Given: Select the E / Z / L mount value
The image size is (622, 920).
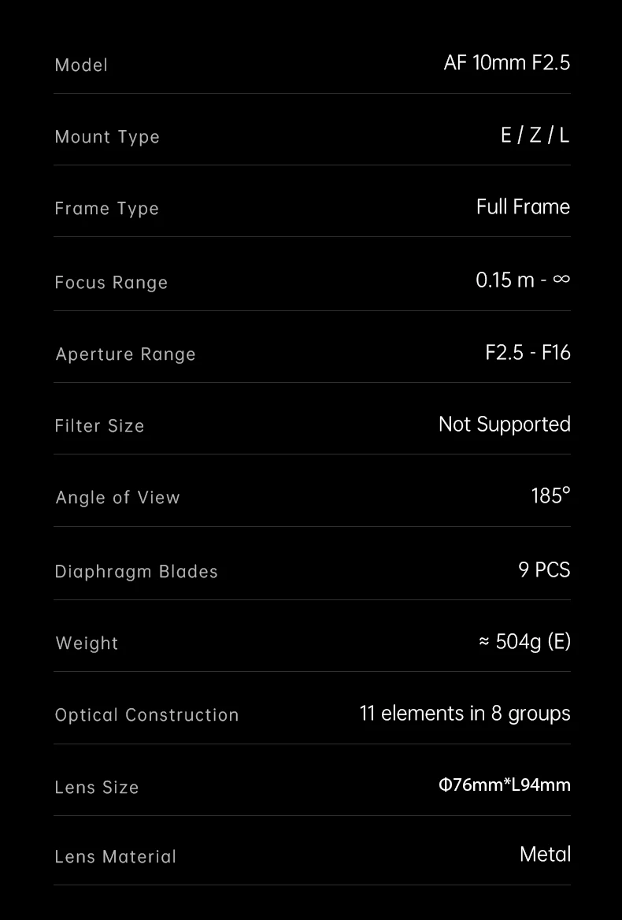Looking at the screenshot, I should [535, 135].
